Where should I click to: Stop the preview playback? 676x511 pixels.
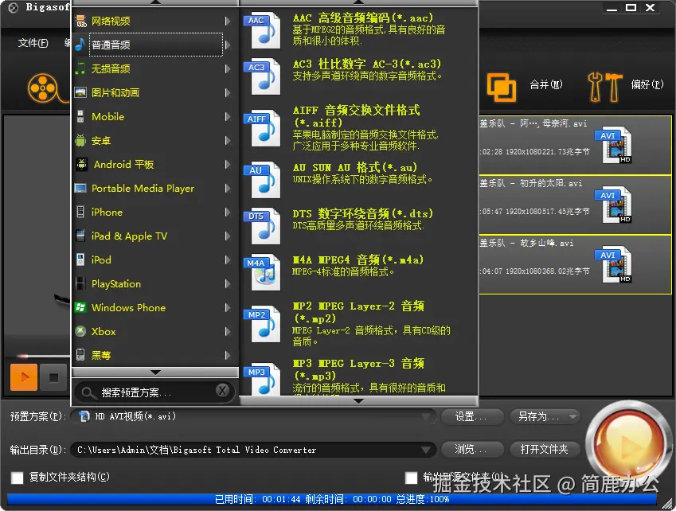(53, 377)
